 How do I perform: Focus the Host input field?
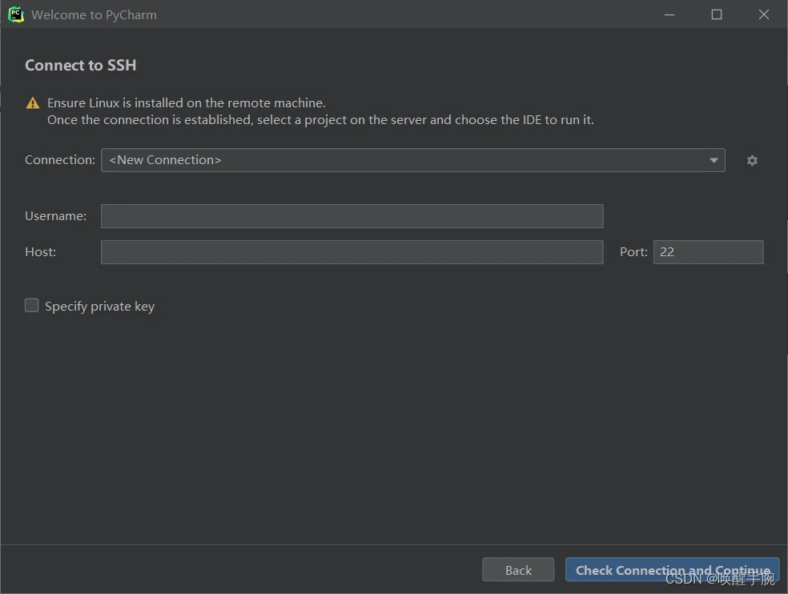pos(352,252)
